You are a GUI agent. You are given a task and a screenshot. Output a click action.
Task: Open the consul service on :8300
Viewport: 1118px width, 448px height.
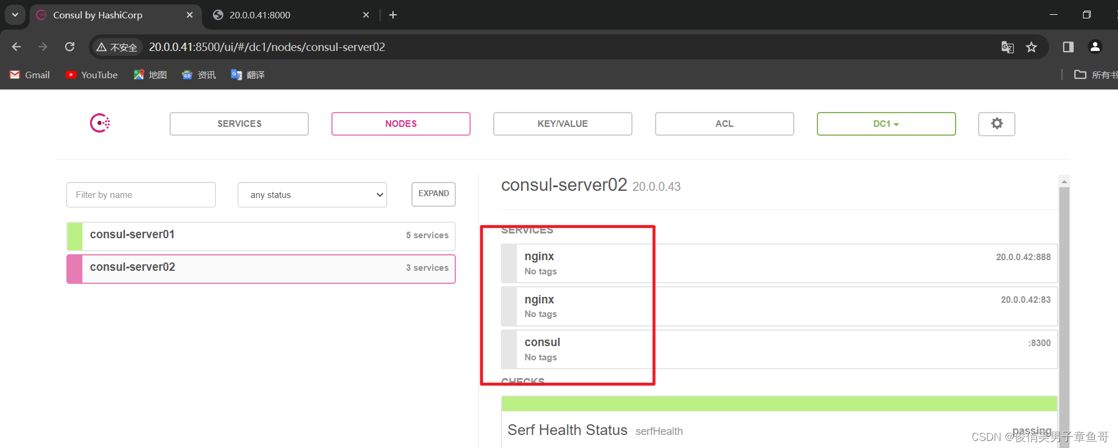click(x=779, y=350)
